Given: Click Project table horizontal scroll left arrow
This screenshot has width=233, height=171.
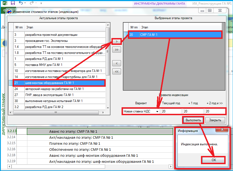Looking at the screenshot, I should click(9, 167).
